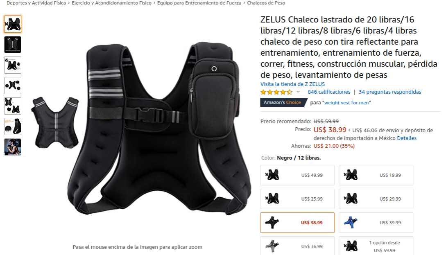Open the last thumbnail showing a man exercising
The image size is (446, 255).
pyautogui.click(x=13, y=147)
